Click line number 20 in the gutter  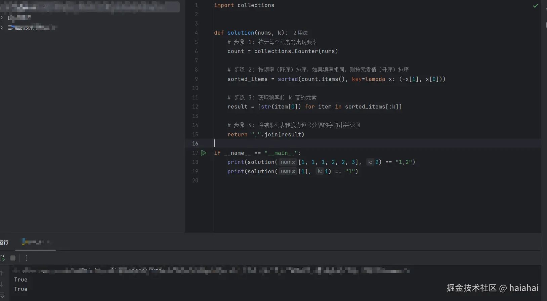click(195, 180)
